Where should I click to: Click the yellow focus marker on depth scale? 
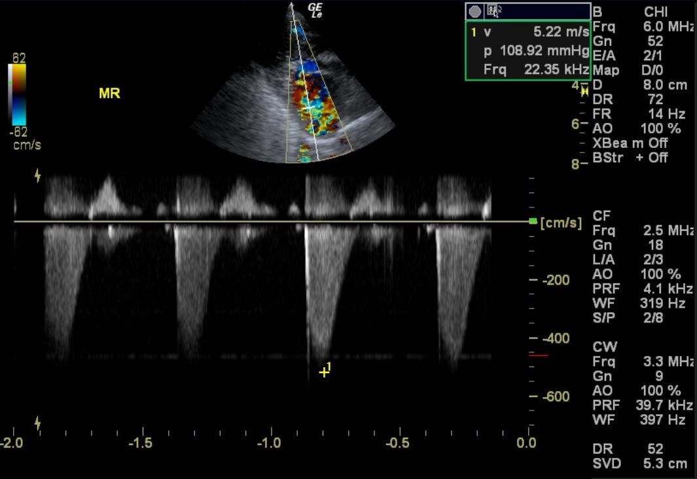tap(584, 91)
